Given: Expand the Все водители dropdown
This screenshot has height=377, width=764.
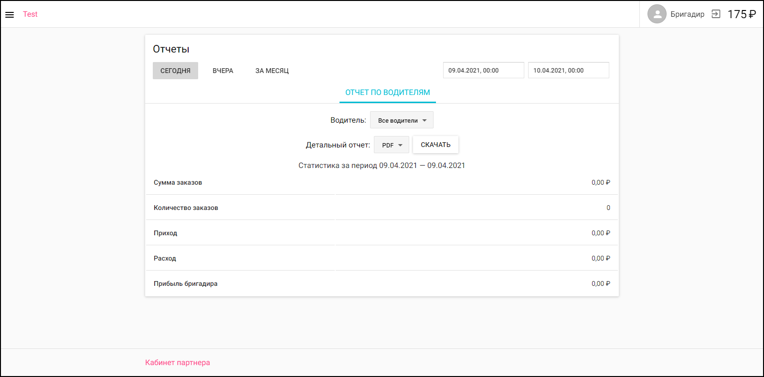Looking at the screenshot, I should tap(402, 120).
